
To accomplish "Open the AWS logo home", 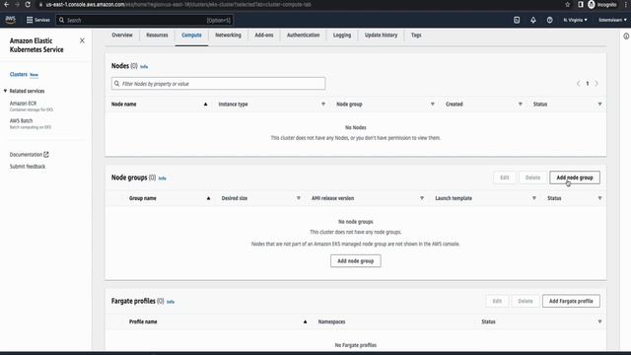I will point(11,20).
